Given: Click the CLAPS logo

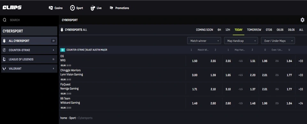Looking at the screenshot, I should click(12, 8).
